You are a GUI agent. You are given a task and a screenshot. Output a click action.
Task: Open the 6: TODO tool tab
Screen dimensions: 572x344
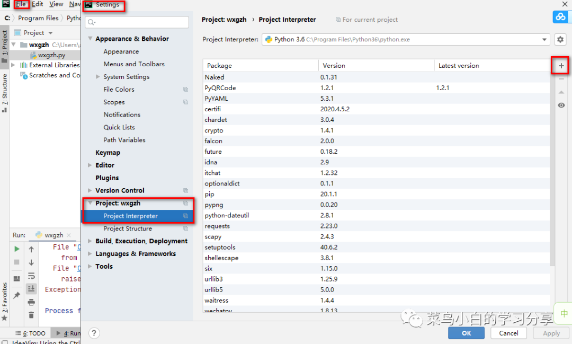click(31, 333)
